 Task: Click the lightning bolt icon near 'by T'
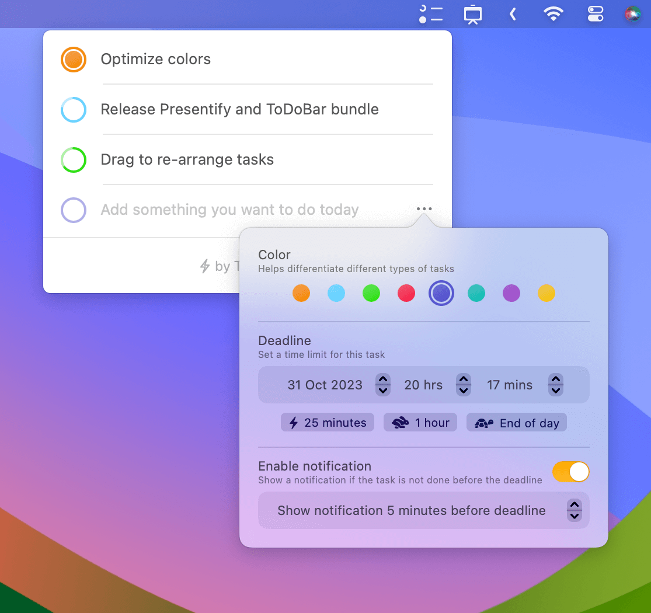pyautogui.click(x=204, y=266)
